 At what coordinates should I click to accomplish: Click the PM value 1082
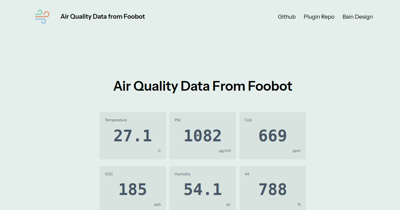(203, 136)
